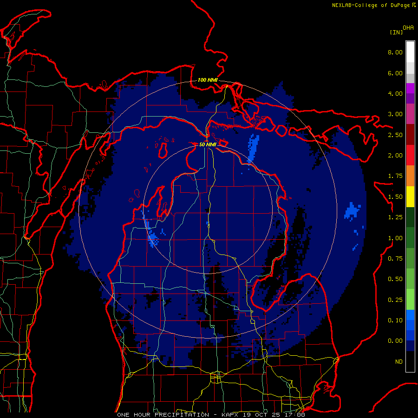
Task: Select the 1.75 legend value
Action: pyautogui.click(x=395, y=176)
